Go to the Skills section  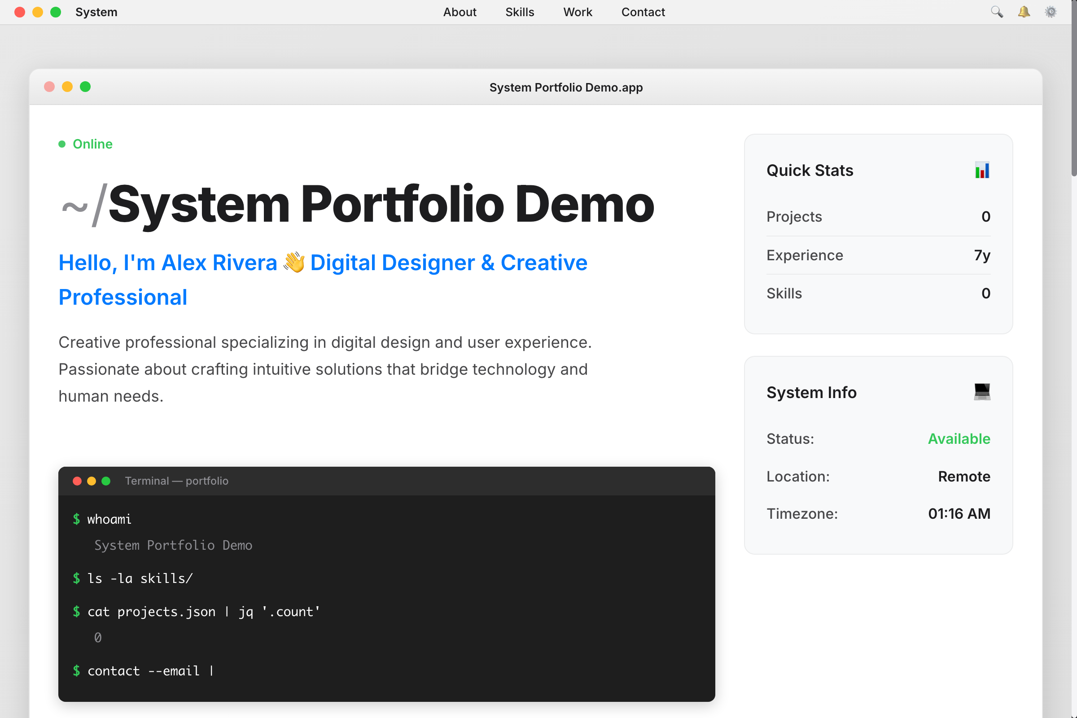point(520,12)
